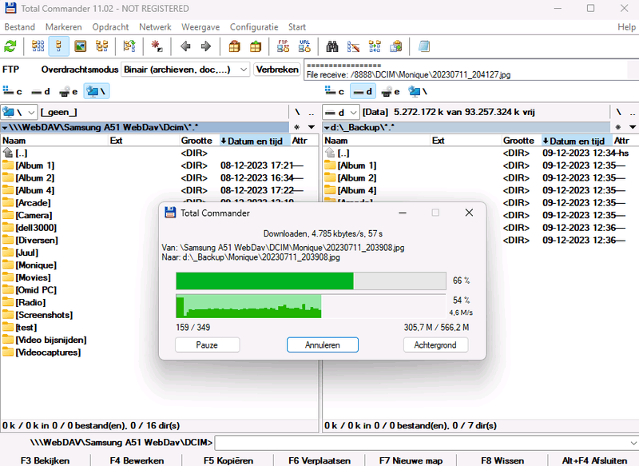Open the Notepad toolbar icon

pyautogui.click(x=424, y=46)
